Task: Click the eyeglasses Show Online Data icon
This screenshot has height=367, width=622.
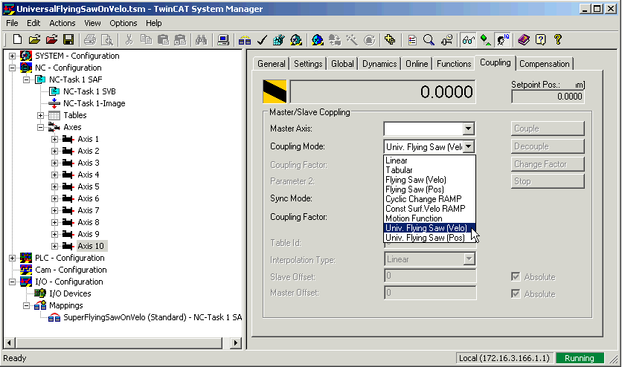Action: click(468, 39)
